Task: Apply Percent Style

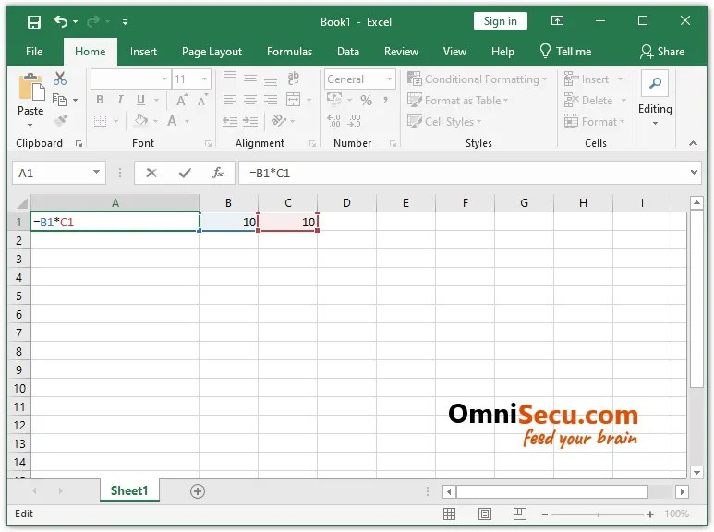Action: pos(366,100)
